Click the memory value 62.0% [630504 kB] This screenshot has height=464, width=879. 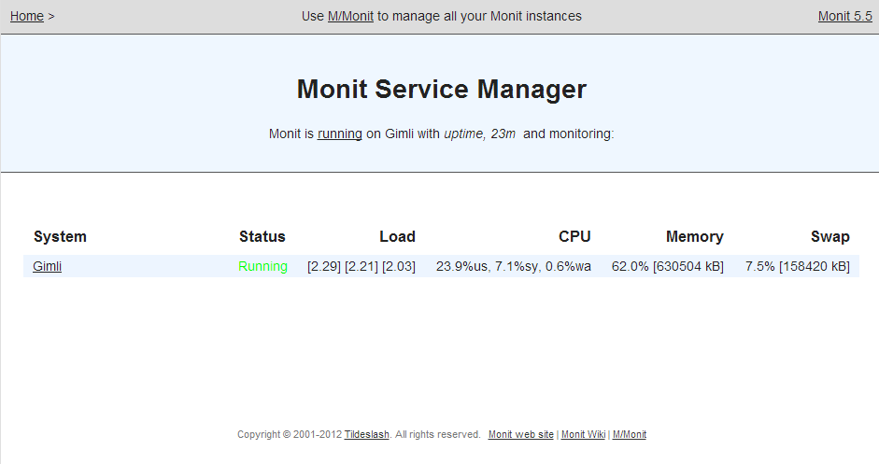pyautogui.click(x=667, y=266)
